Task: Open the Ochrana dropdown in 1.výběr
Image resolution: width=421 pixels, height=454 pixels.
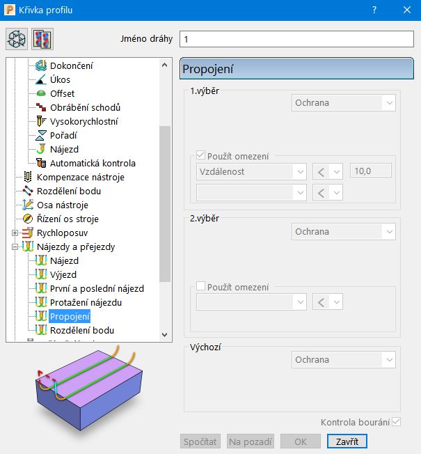Action: [x=343, y=103]
